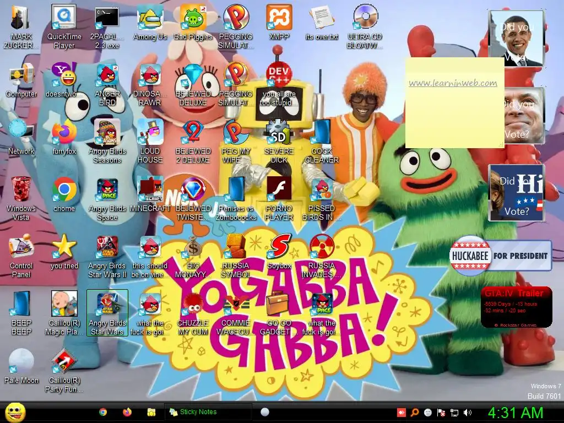Open the DINOSA... RAWR shortcut
This screenshot has height=423, width=564.
click(x=150, y=84)
